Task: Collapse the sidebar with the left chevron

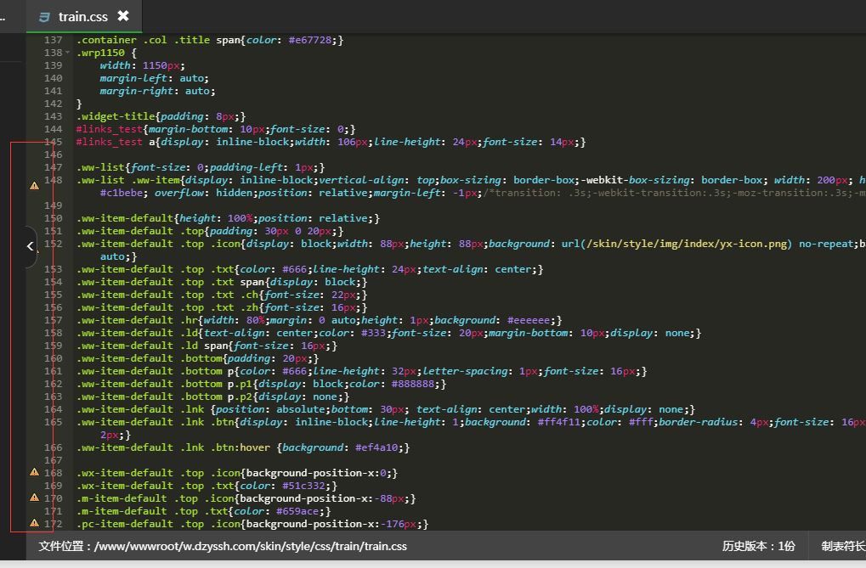Action: (30, 246)
